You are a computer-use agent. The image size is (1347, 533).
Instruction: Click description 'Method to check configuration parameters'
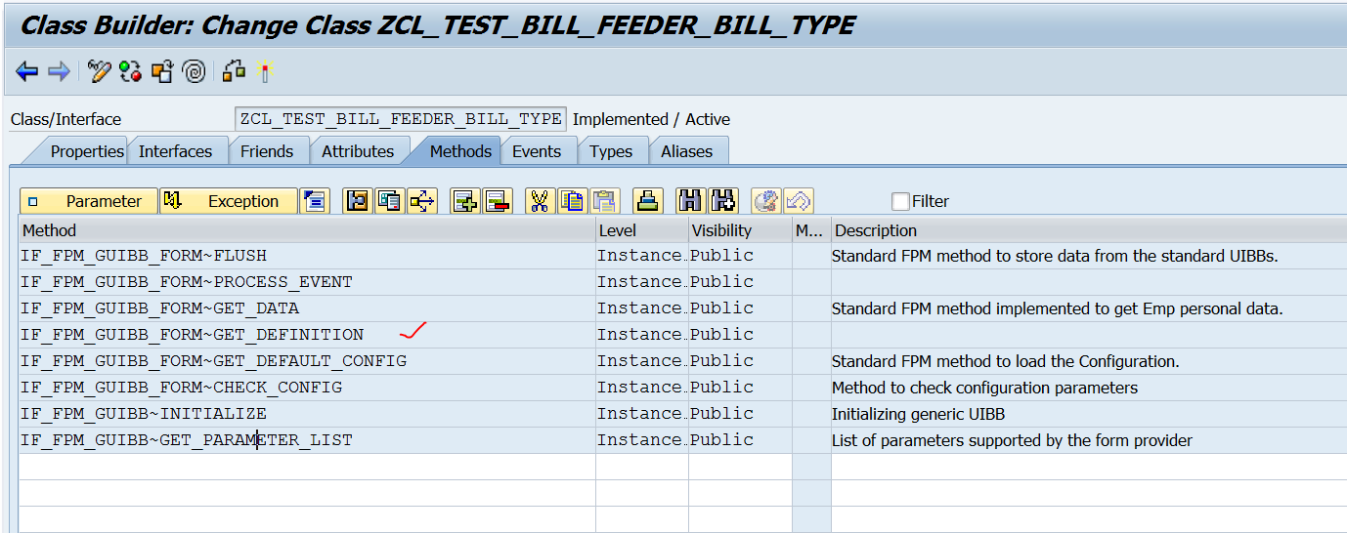pyautogui.click(x=984, y=388)
